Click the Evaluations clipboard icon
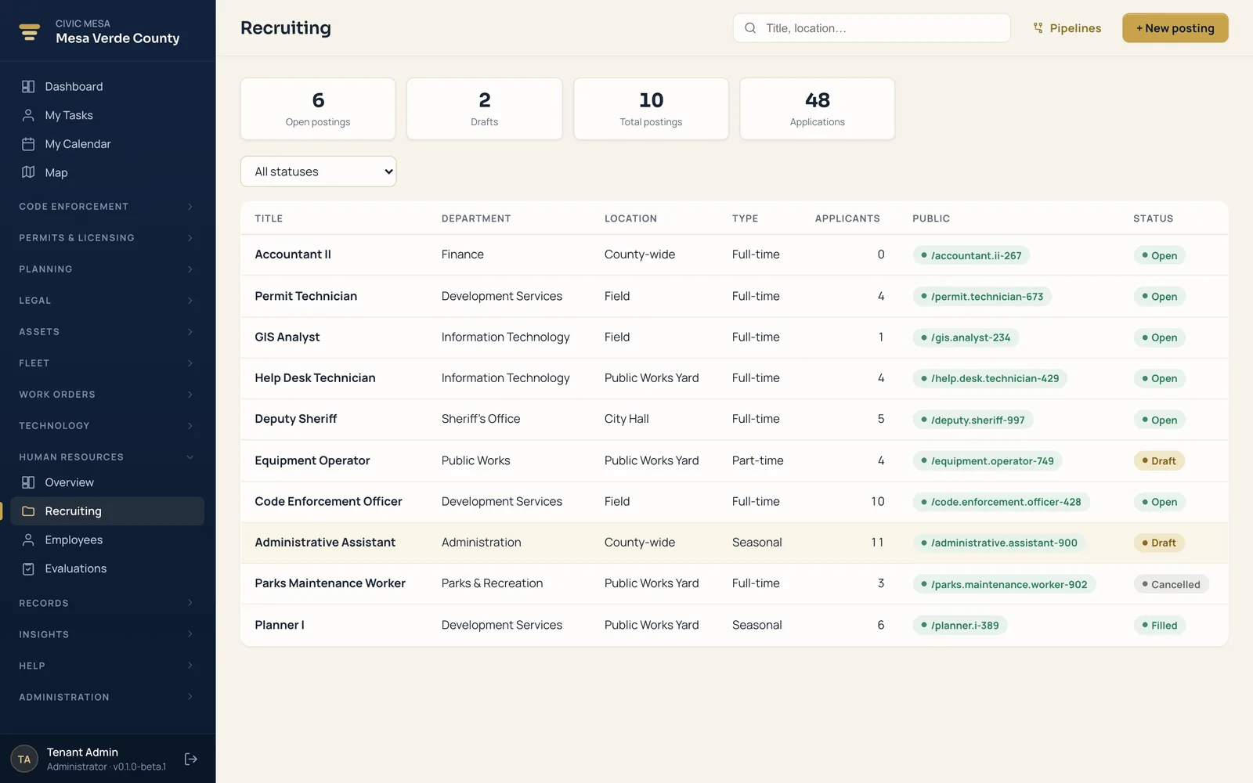 pos(28,568)
